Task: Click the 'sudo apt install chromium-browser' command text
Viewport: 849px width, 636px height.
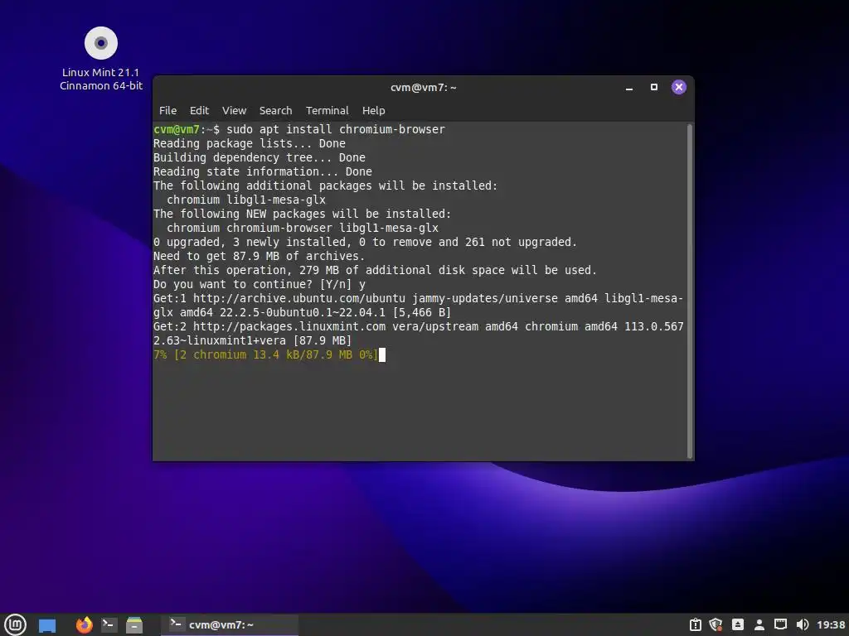Action: coord(336,129)
